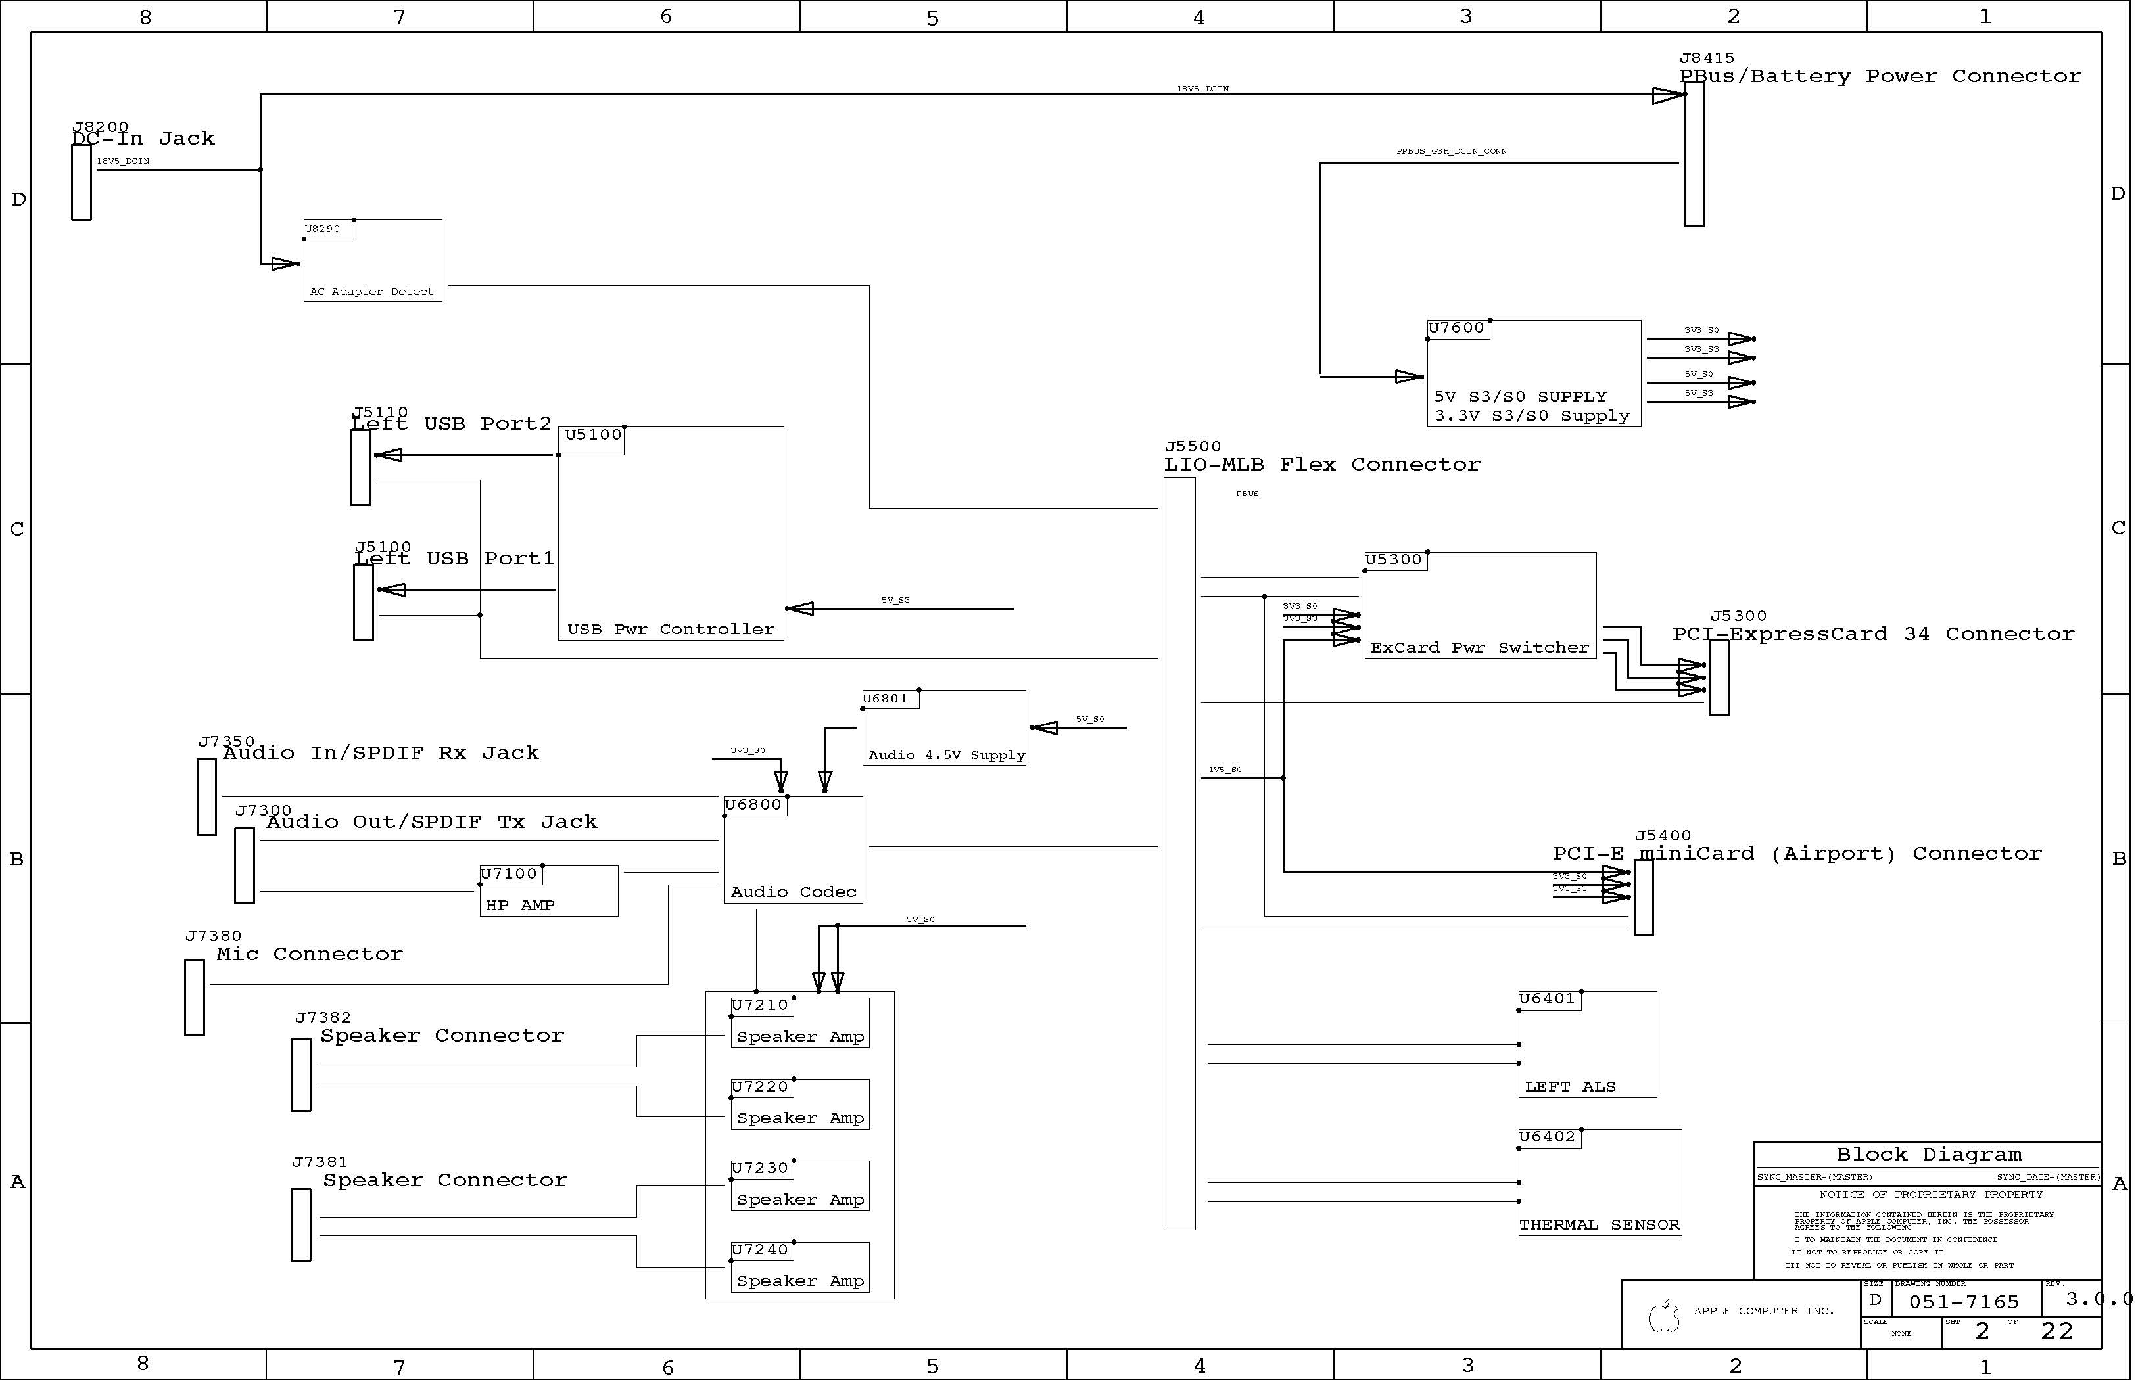Select the U5300 ExCard Pwr Switcher block
2136x1380 pixels.
click(1480, 606)
